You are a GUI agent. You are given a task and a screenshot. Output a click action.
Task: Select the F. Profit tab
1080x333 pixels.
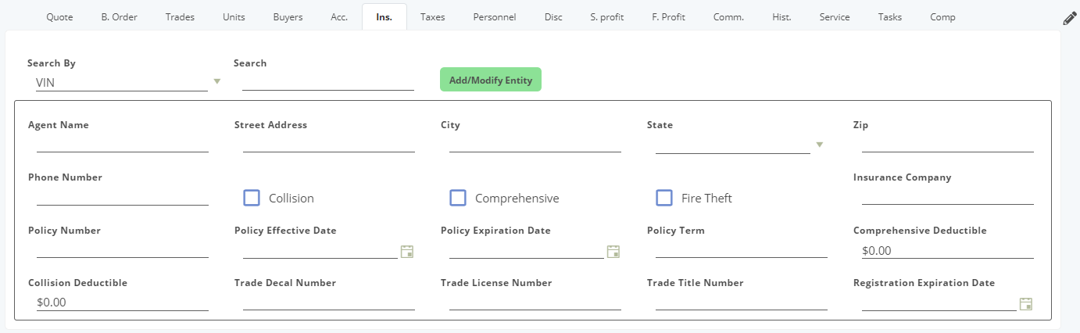coord(668,17)
